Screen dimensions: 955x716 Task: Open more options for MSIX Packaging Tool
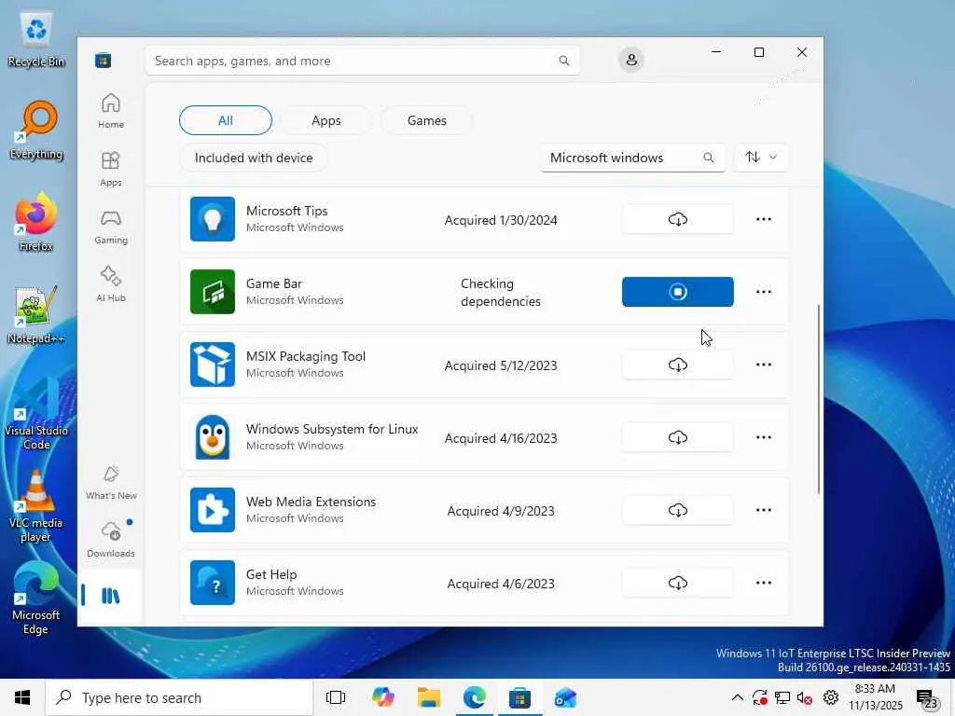point(763,365)
